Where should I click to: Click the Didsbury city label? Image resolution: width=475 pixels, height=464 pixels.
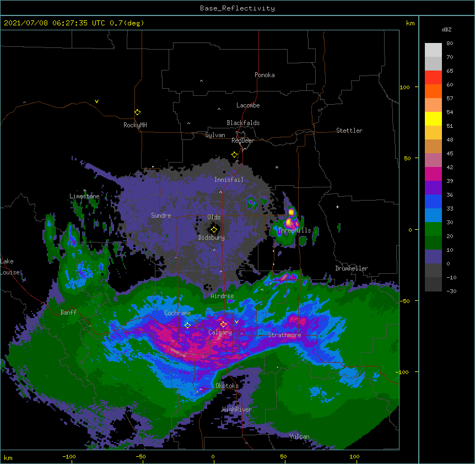[x=211, y=238]
